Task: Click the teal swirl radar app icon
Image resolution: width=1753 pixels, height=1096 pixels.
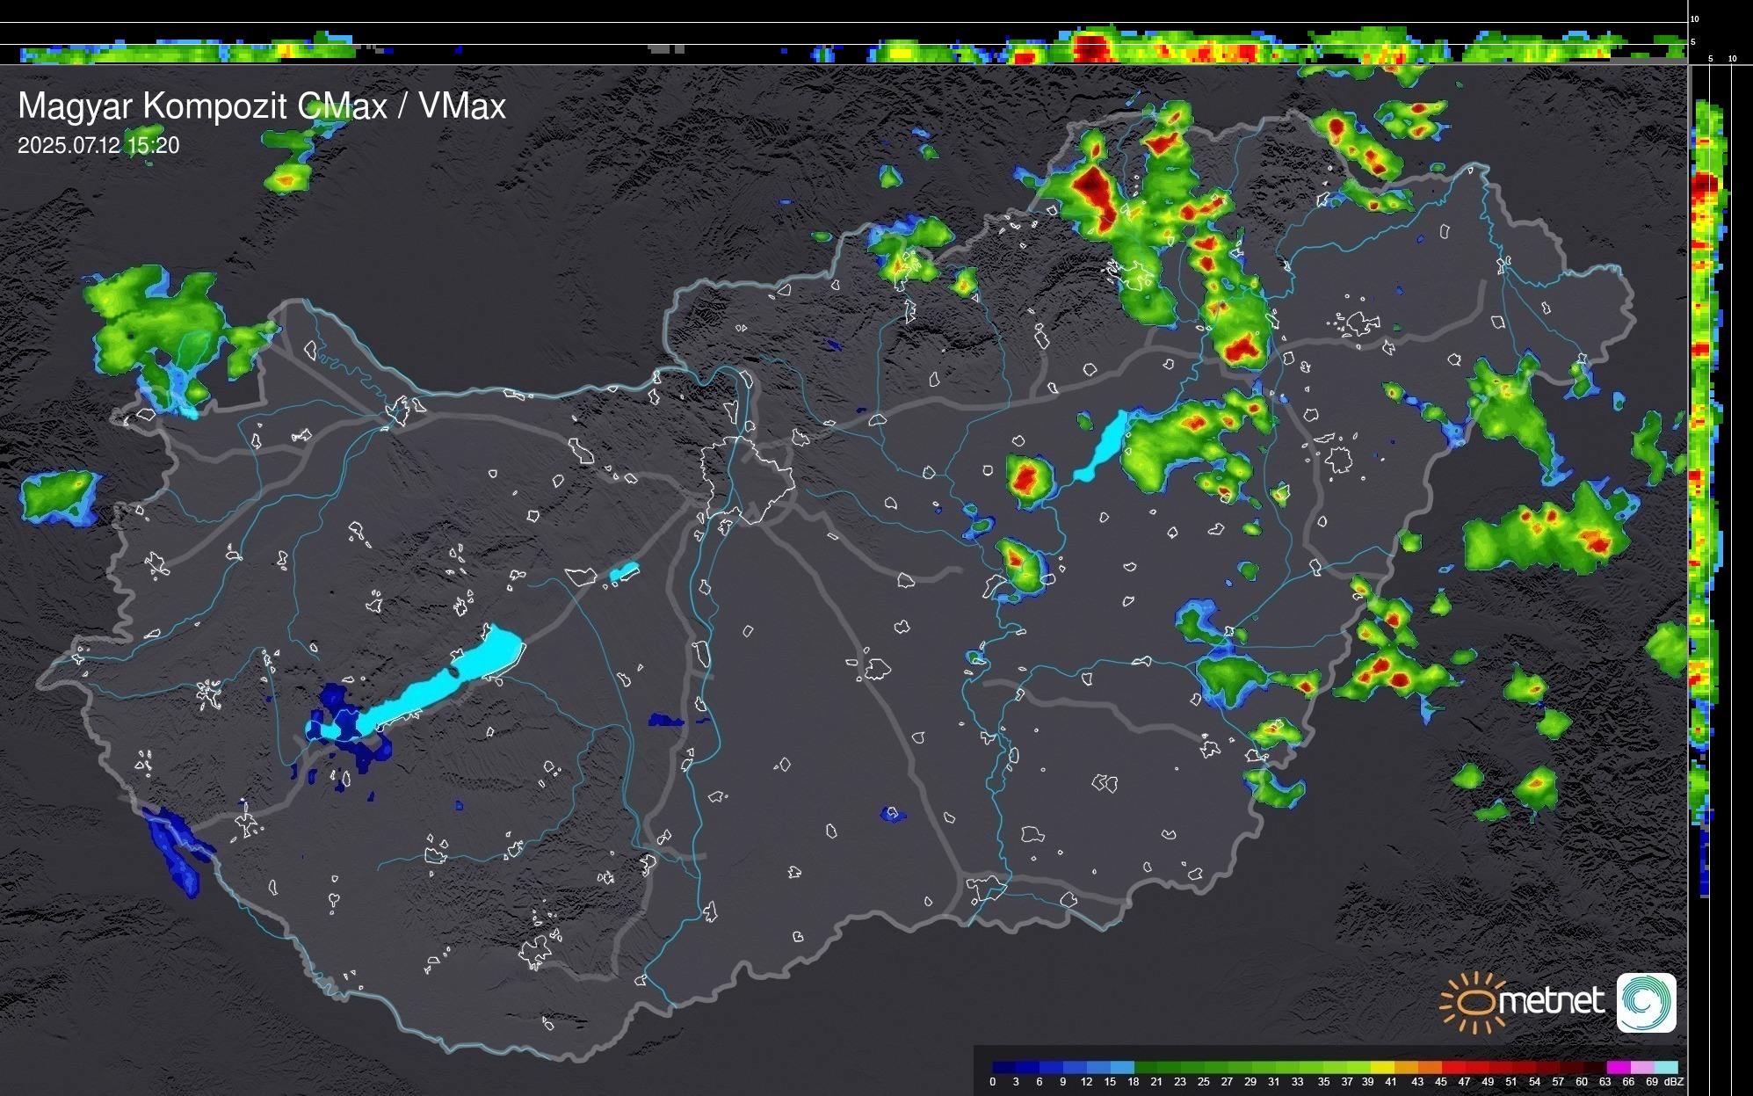Action: [x=1646, y=1003]
